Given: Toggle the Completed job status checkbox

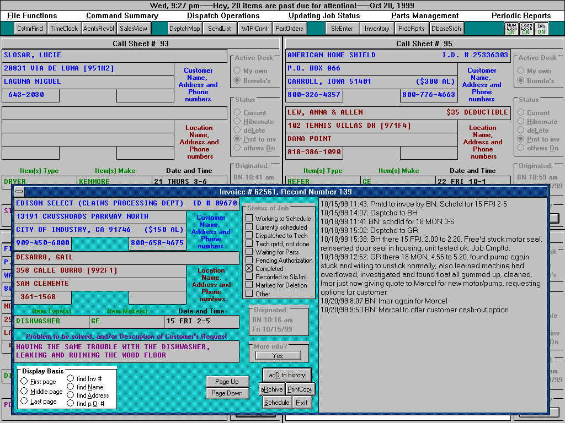Looking at the screenshot, I should pos(249,269).
